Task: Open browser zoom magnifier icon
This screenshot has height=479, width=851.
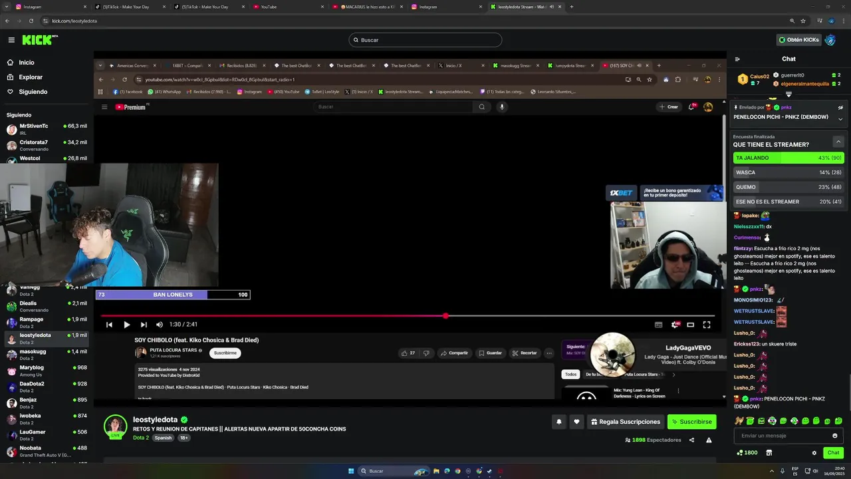Action: pyautogui.click(x=792, y=21)
